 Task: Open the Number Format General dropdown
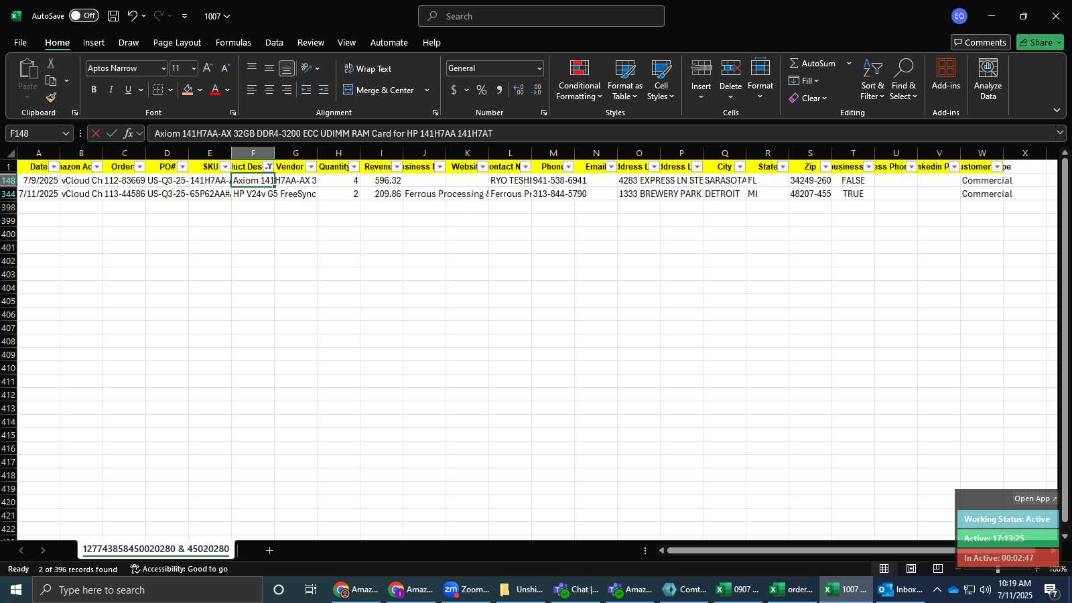tap(539, 68)
